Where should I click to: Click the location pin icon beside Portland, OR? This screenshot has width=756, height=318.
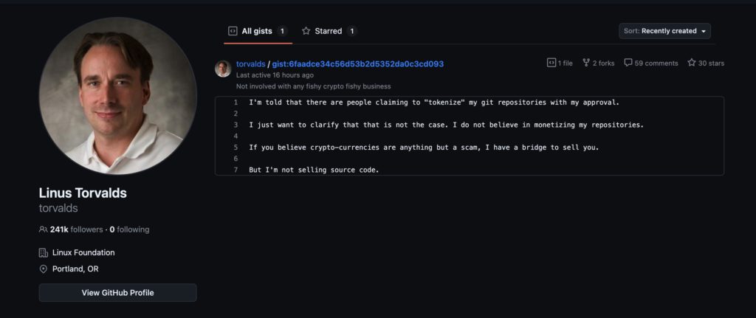(x=44, y=269)
